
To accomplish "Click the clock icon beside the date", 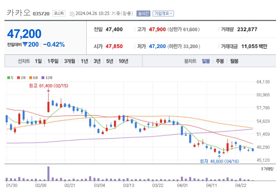I will pos(72,14).
